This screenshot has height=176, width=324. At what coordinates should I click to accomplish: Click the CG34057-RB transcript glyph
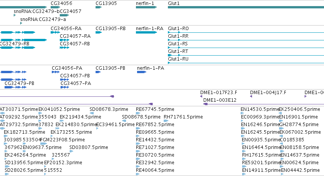tap(64, 48)
